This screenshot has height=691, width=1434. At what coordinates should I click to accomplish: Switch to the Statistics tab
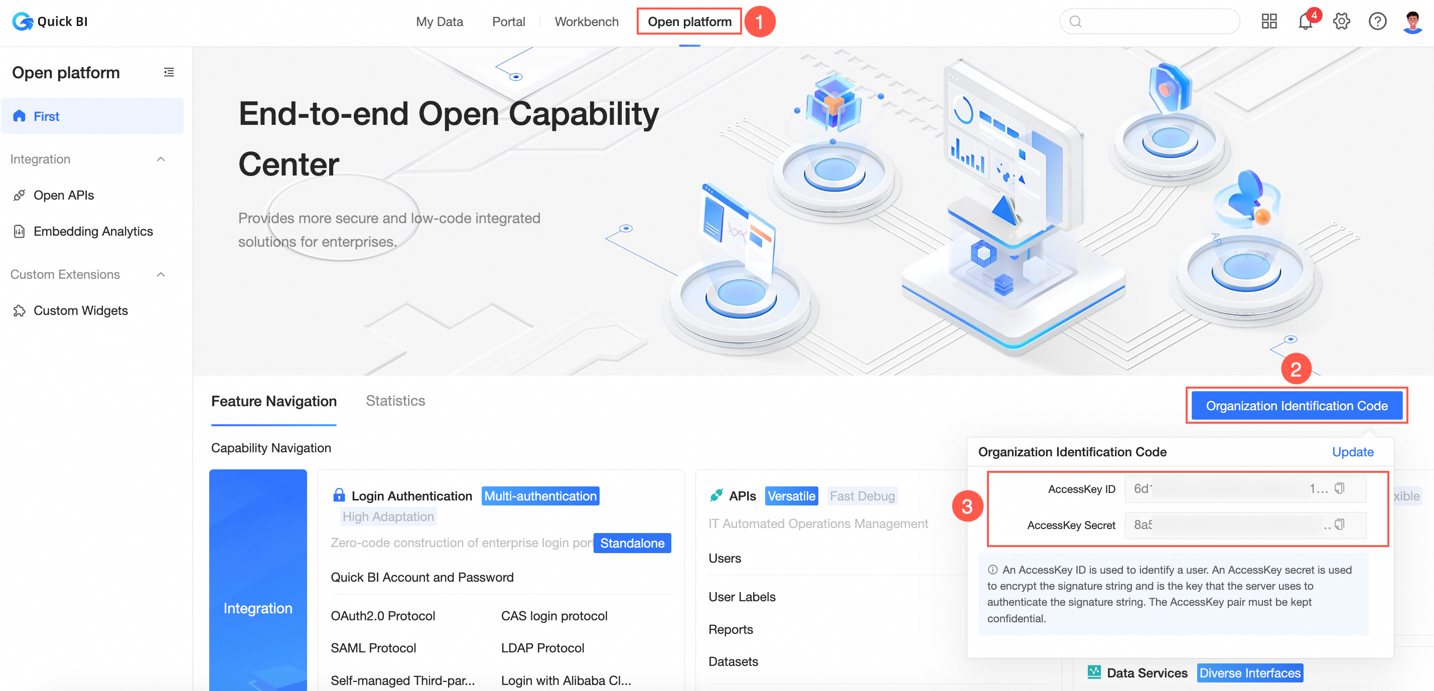[395, 401]
